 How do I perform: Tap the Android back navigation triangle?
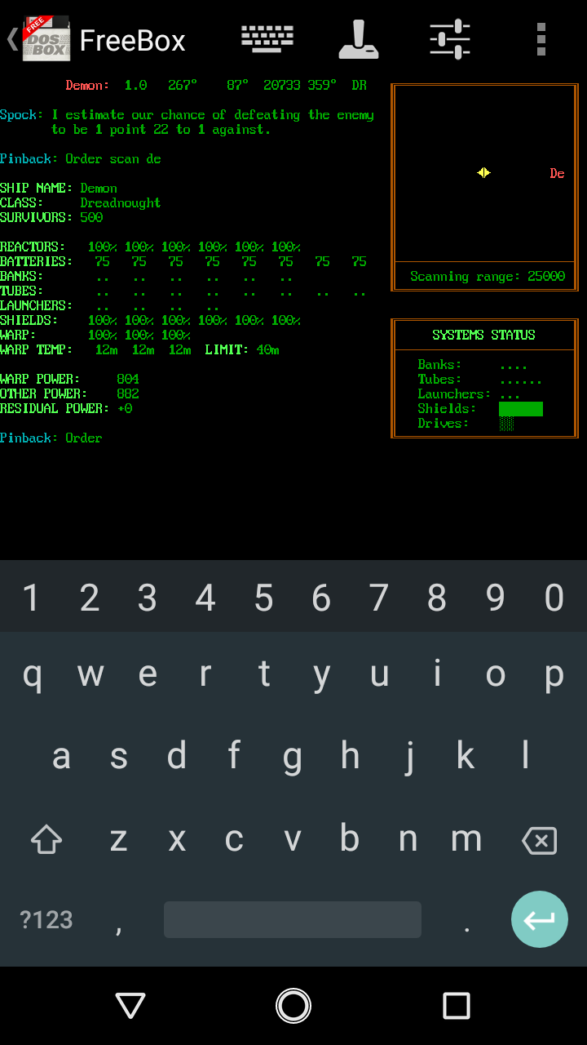130,1006
